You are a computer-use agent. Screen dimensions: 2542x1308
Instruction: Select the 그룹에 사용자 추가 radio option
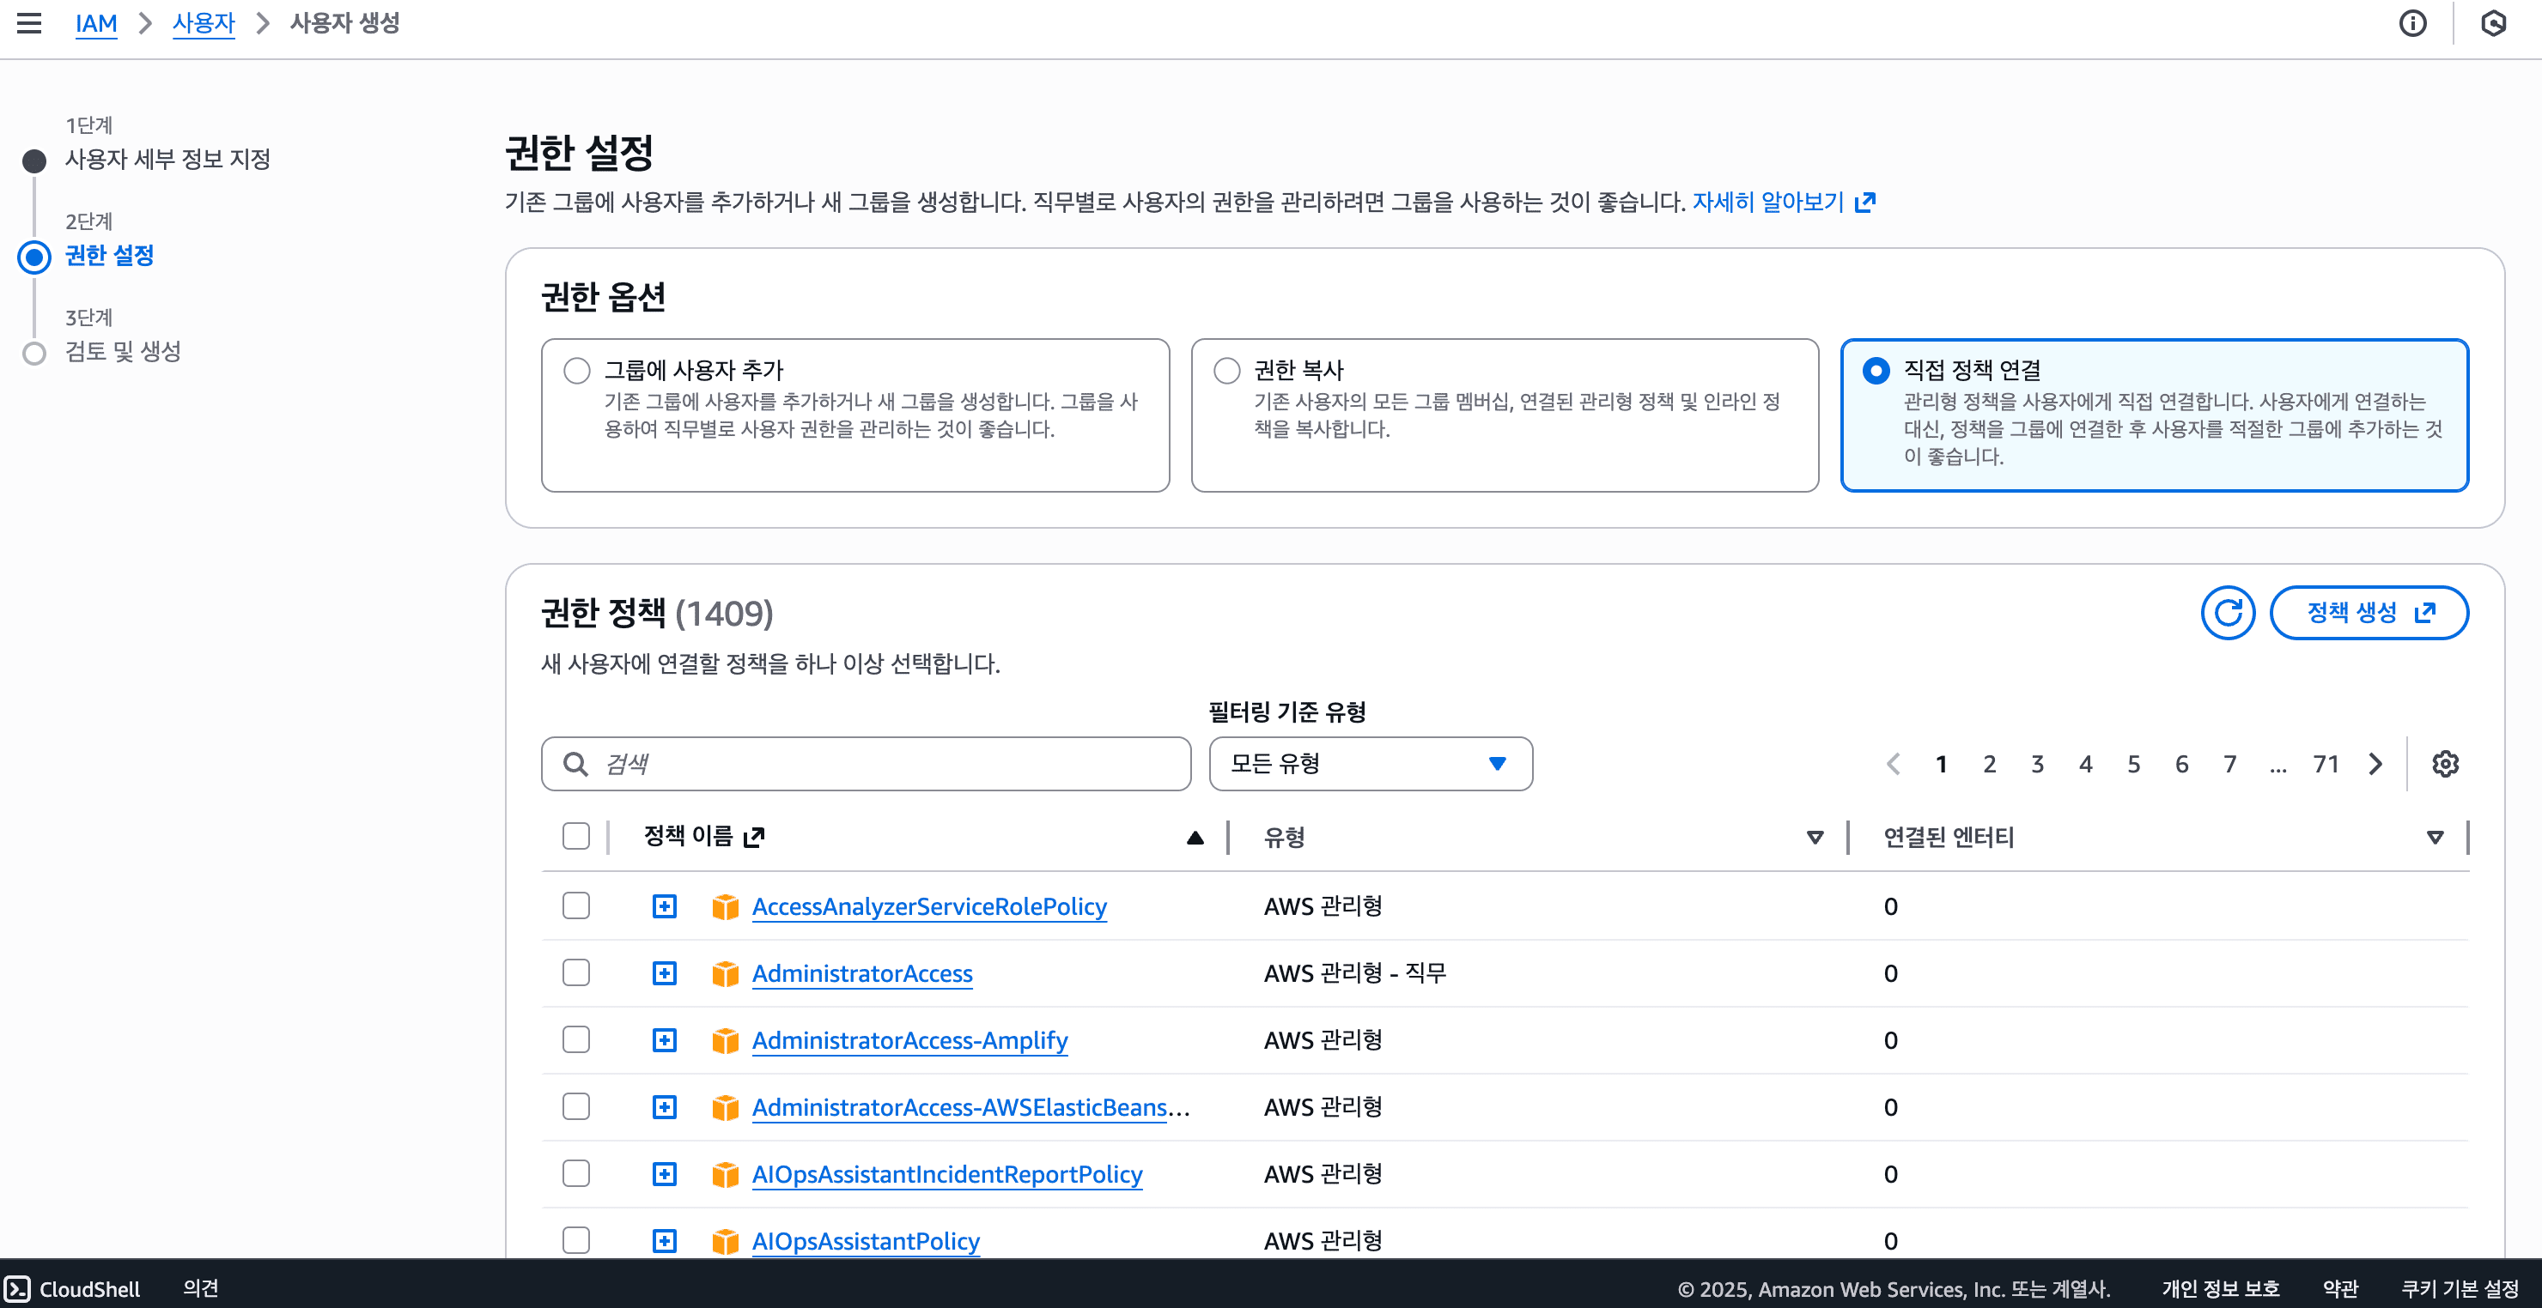(x=576, y=369)
